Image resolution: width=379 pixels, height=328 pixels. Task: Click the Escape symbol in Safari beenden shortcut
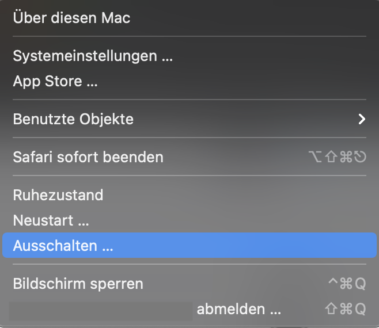point(361,157)
